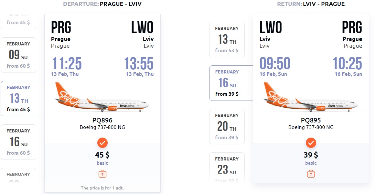Click the SkyUp airplane image for flight PQ895
This screenshot has width=376, height=194.
[310, 97]
